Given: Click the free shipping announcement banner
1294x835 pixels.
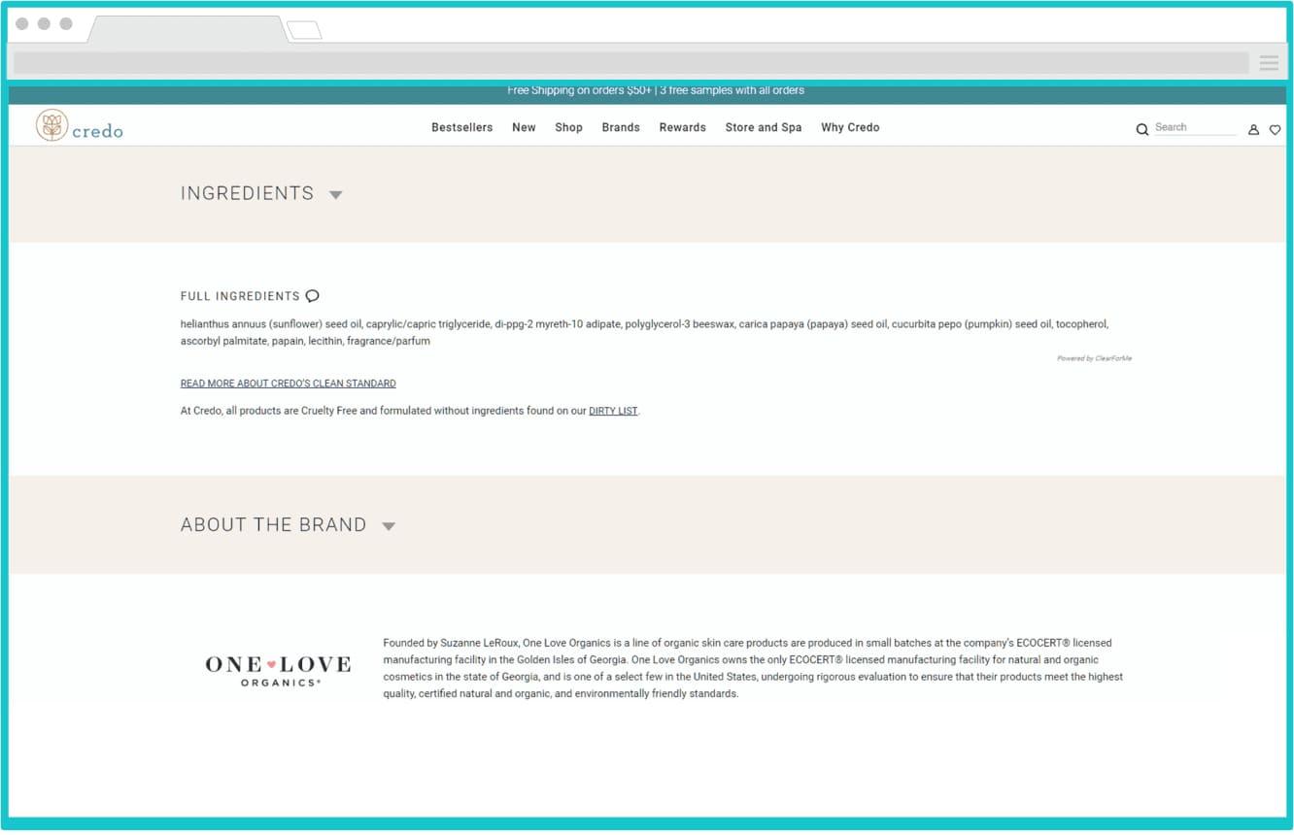Looking at the screenshot, I should click(x=647, y=95).
